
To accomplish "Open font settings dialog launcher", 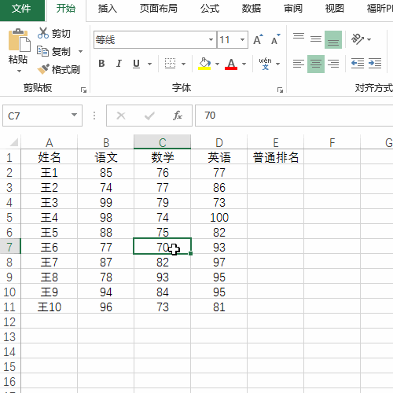I will pos(280,90).
